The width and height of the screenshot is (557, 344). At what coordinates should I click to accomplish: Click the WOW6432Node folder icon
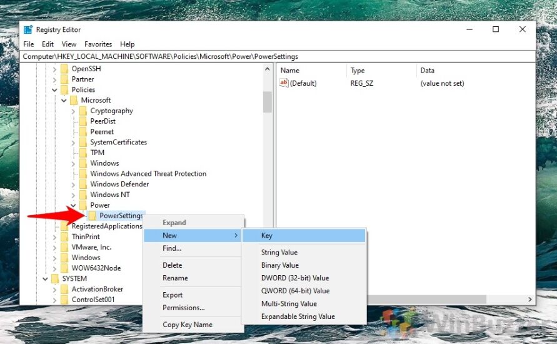(64, 268)
